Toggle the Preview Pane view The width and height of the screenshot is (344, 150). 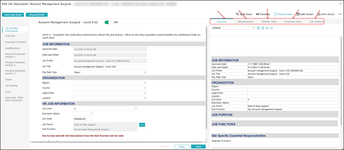283,14
